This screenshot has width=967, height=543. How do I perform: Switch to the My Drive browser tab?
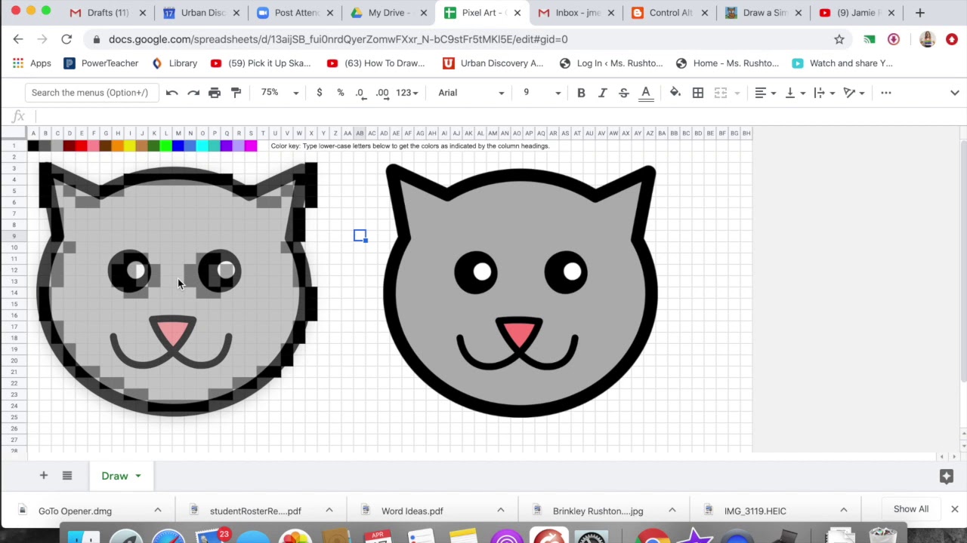(388, 13)
